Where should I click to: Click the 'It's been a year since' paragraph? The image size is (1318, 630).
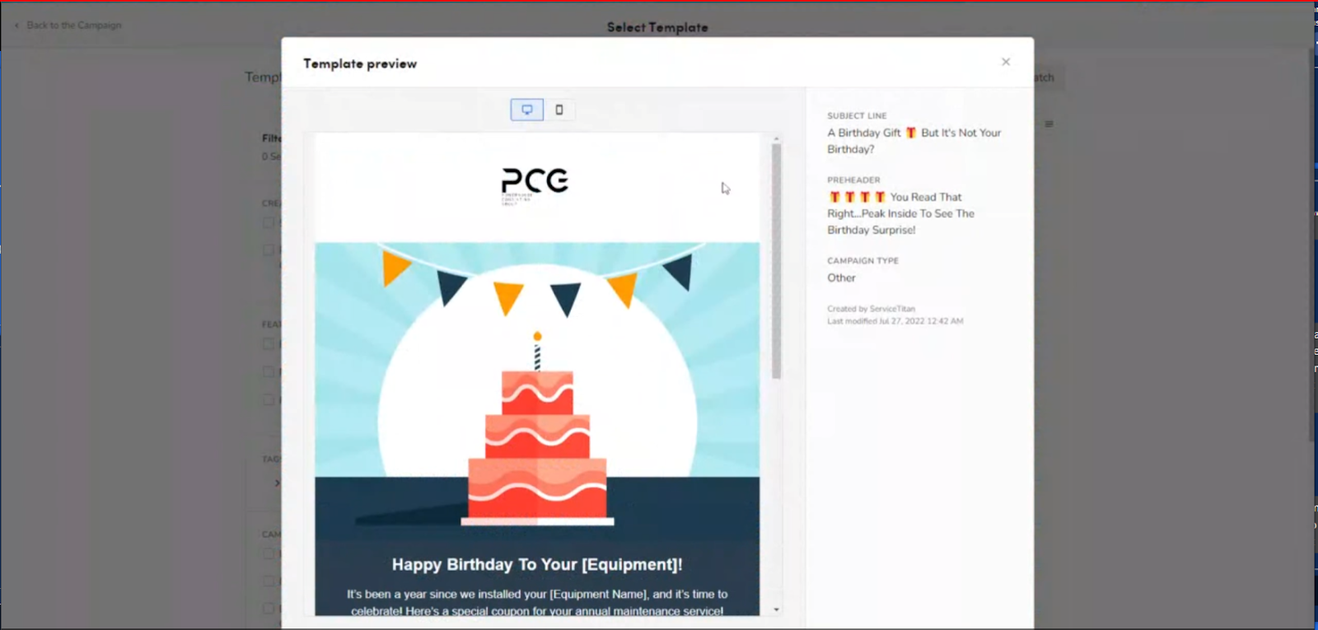point(537,602)
